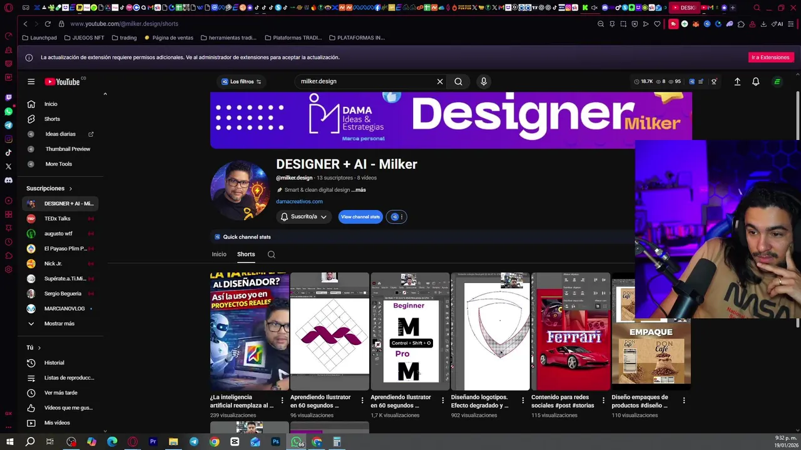Open Telegram from the taskbar
The width and height of the screenshot is (801, 450).
pyautogui.click(x=193, y=442)
